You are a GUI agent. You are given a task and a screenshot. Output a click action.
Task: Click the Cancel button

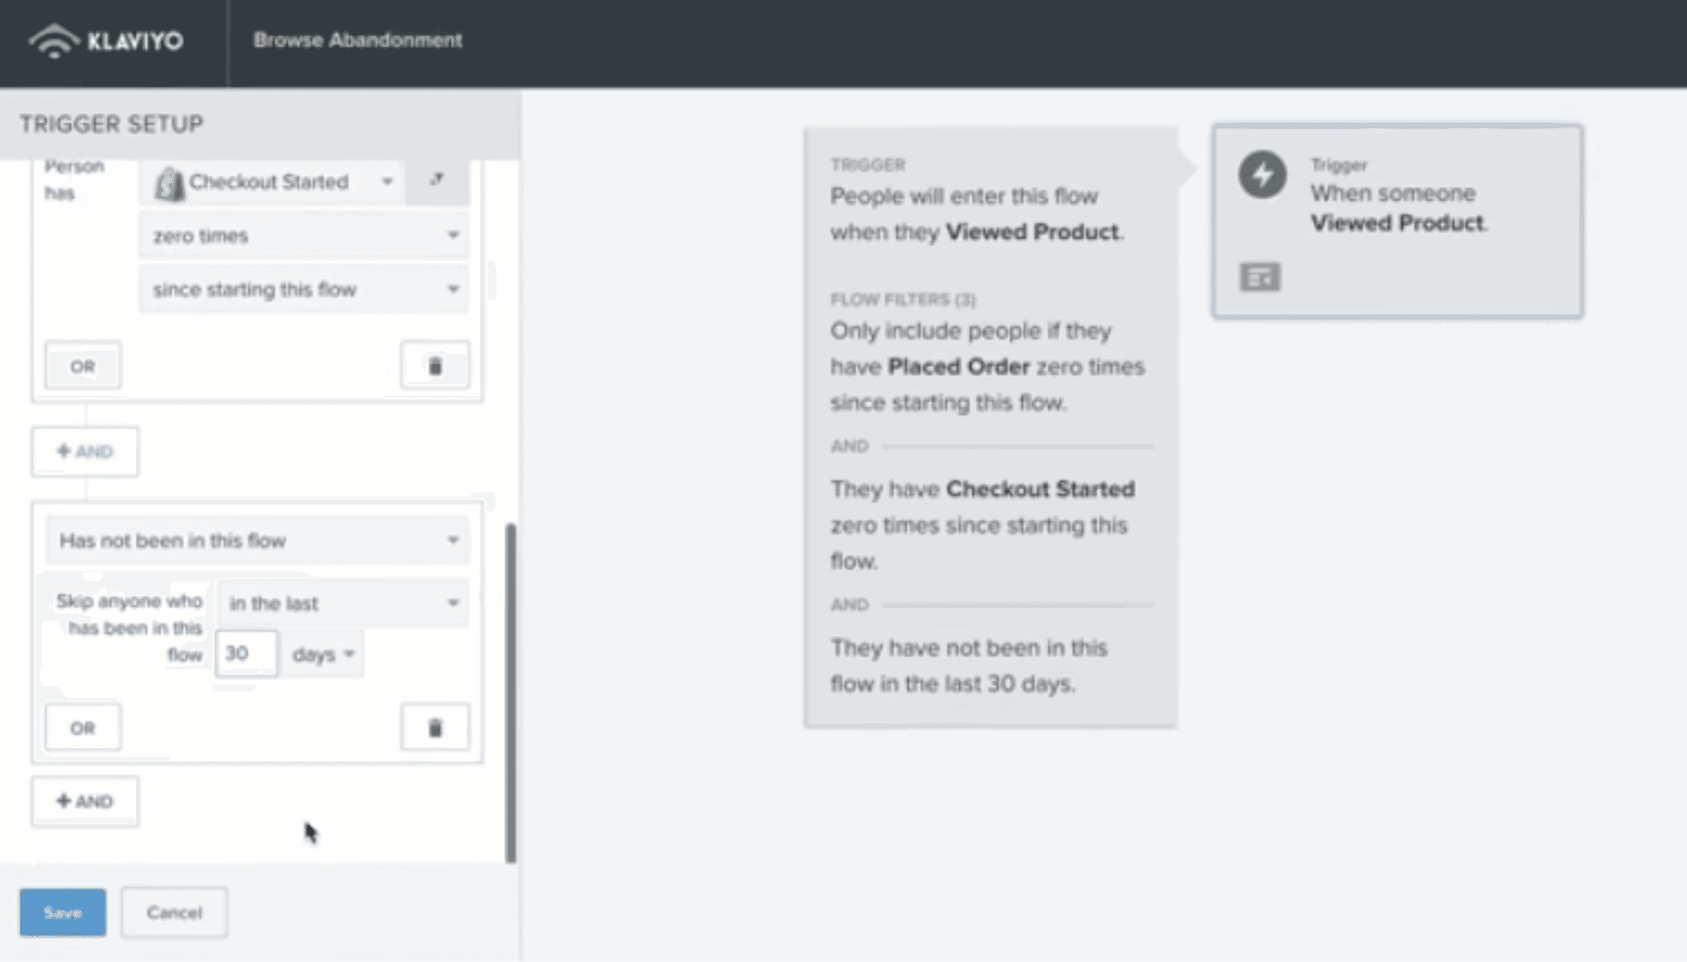click(174, 912)
